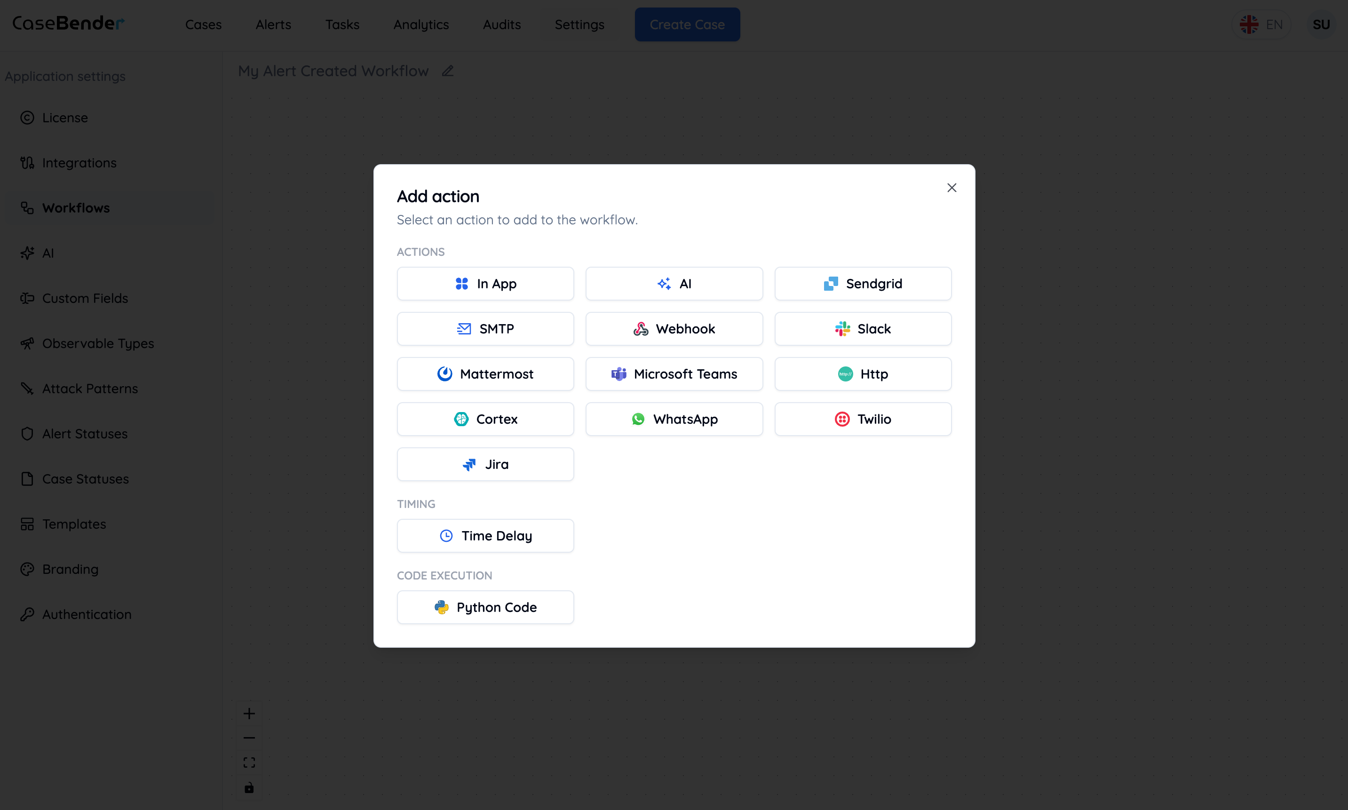This screenshot has height=810, width=1348.
Task: Go to Analytics in top navigation
Action: pos(421,24)
